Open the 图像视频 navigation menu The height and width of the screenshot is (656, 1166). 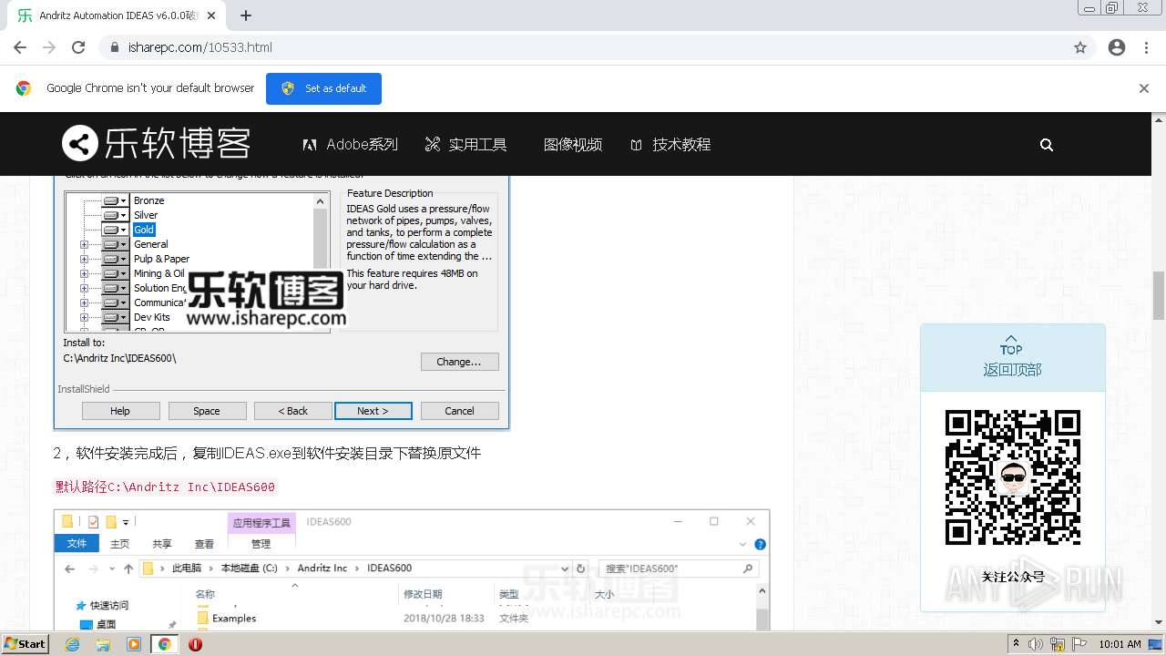coord(573,144)
